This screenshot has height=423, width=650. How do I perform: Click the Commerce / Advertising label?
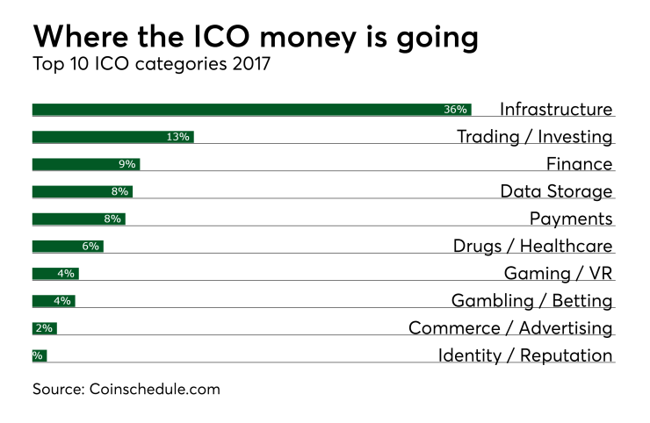click(510, 328)
